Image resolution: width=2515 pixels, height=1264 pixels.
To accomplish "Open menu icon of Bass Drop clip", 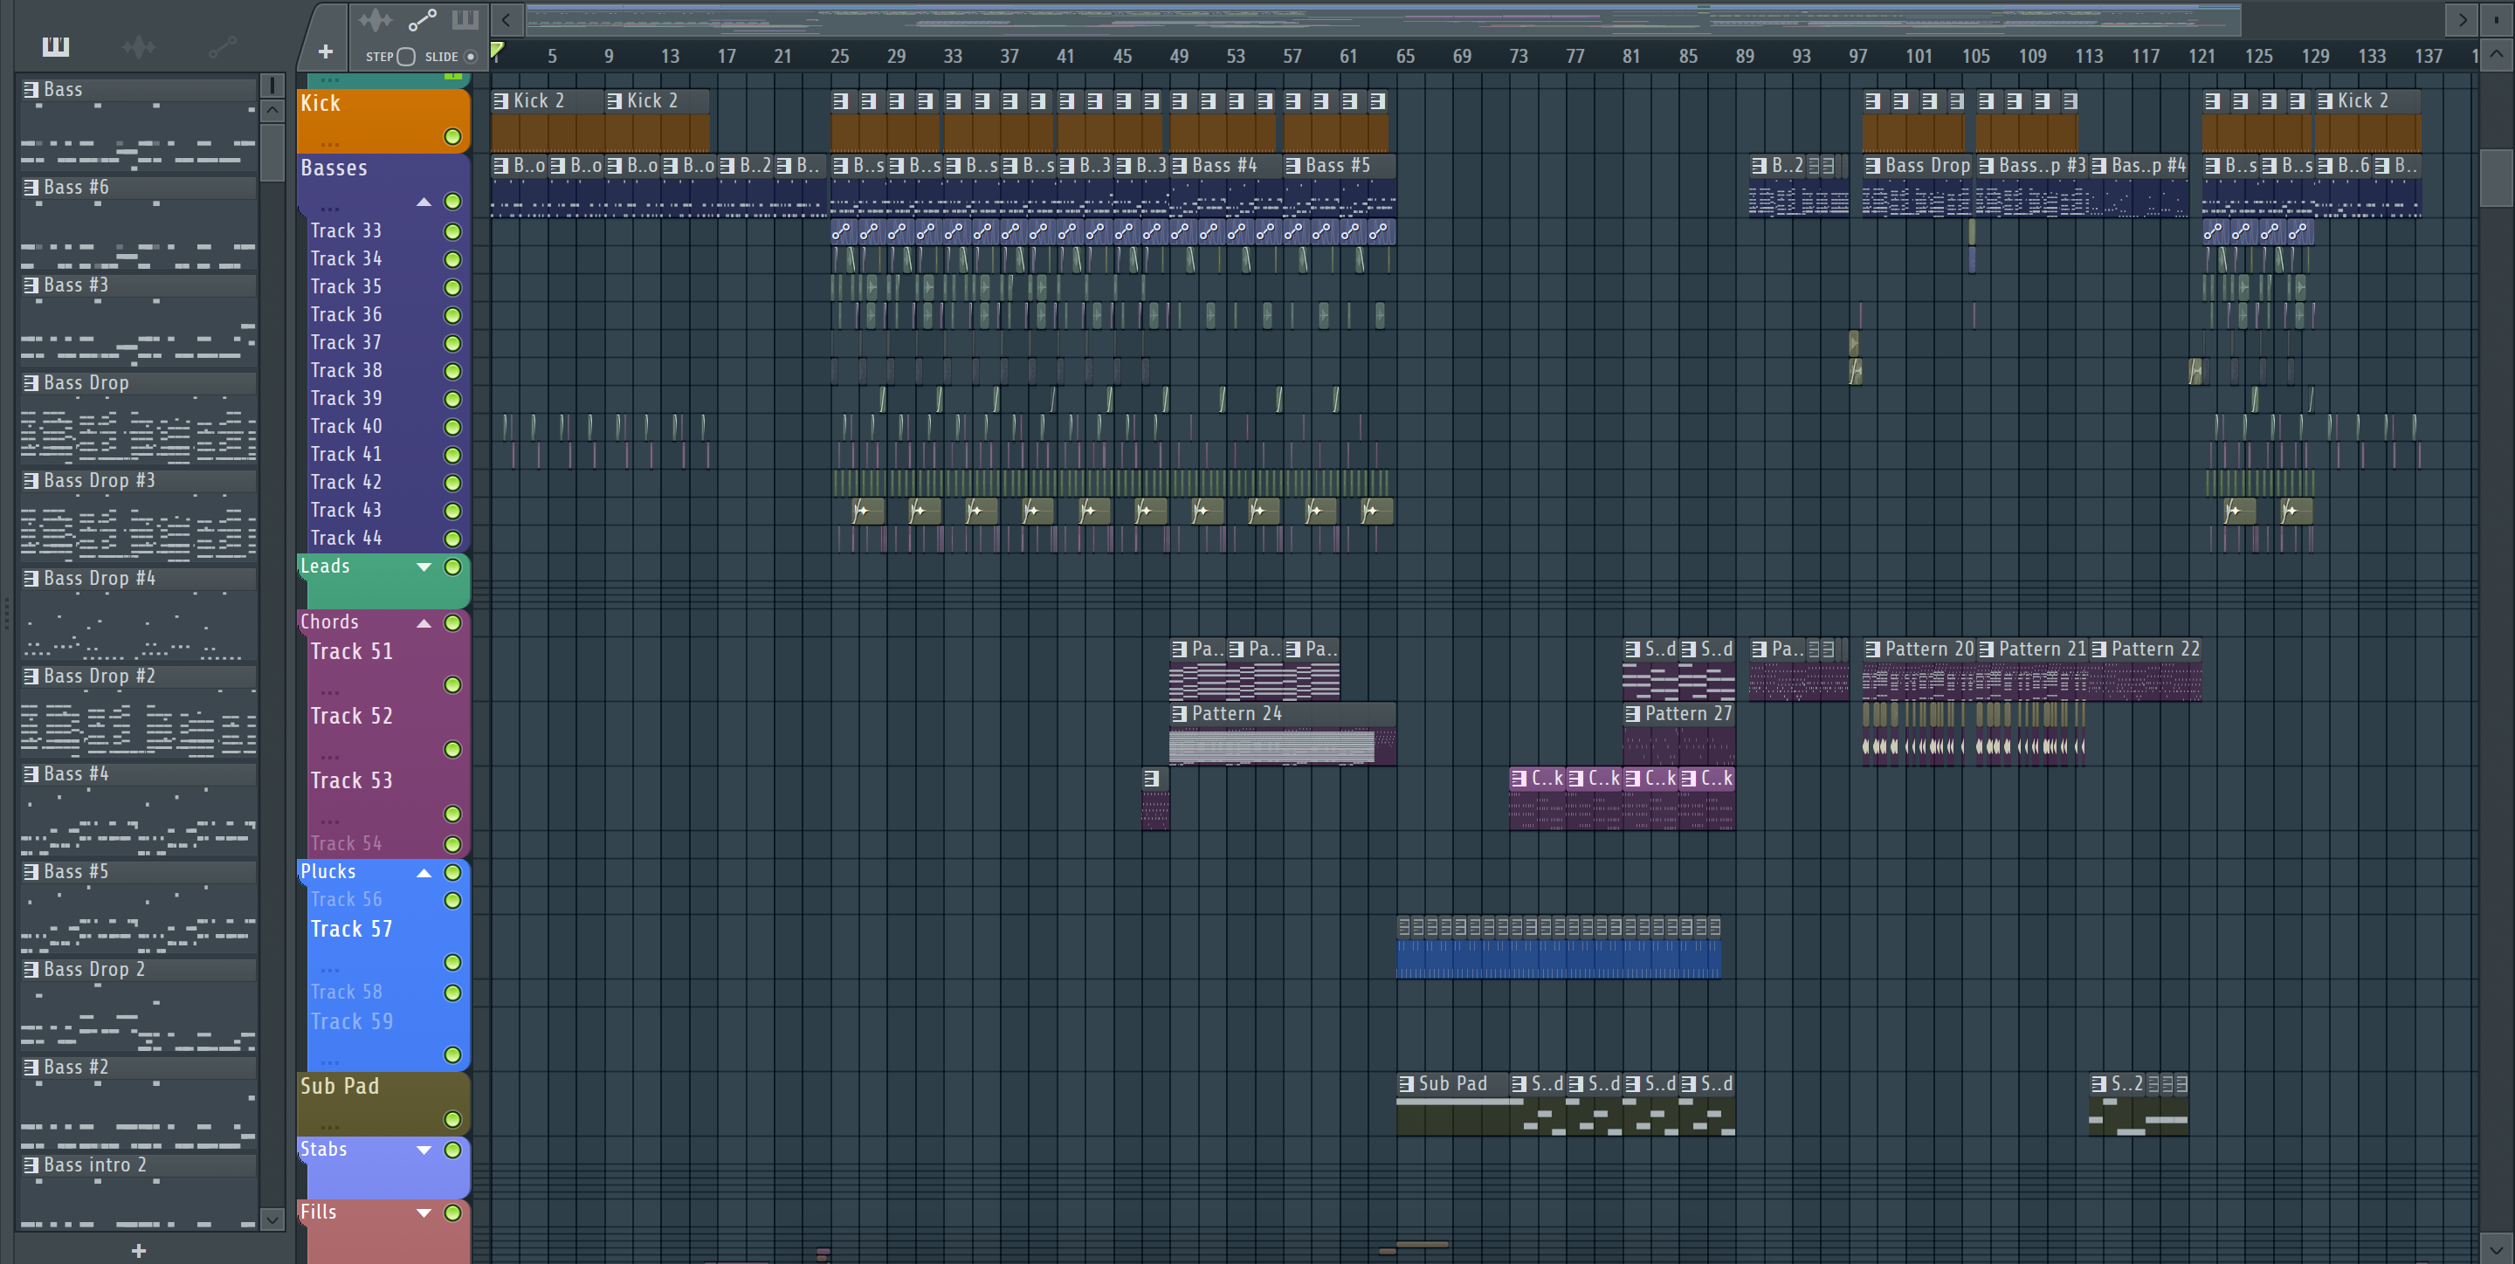I will pyautogui.click(x=1872, y=166).
